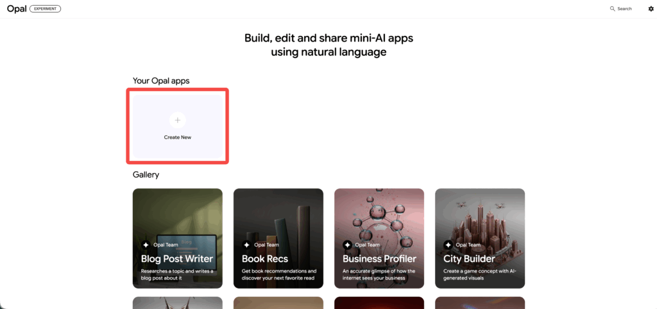Click the search magnifier icon
The width and height of the screenshot is (657, 309).
(x=613, y=9)
